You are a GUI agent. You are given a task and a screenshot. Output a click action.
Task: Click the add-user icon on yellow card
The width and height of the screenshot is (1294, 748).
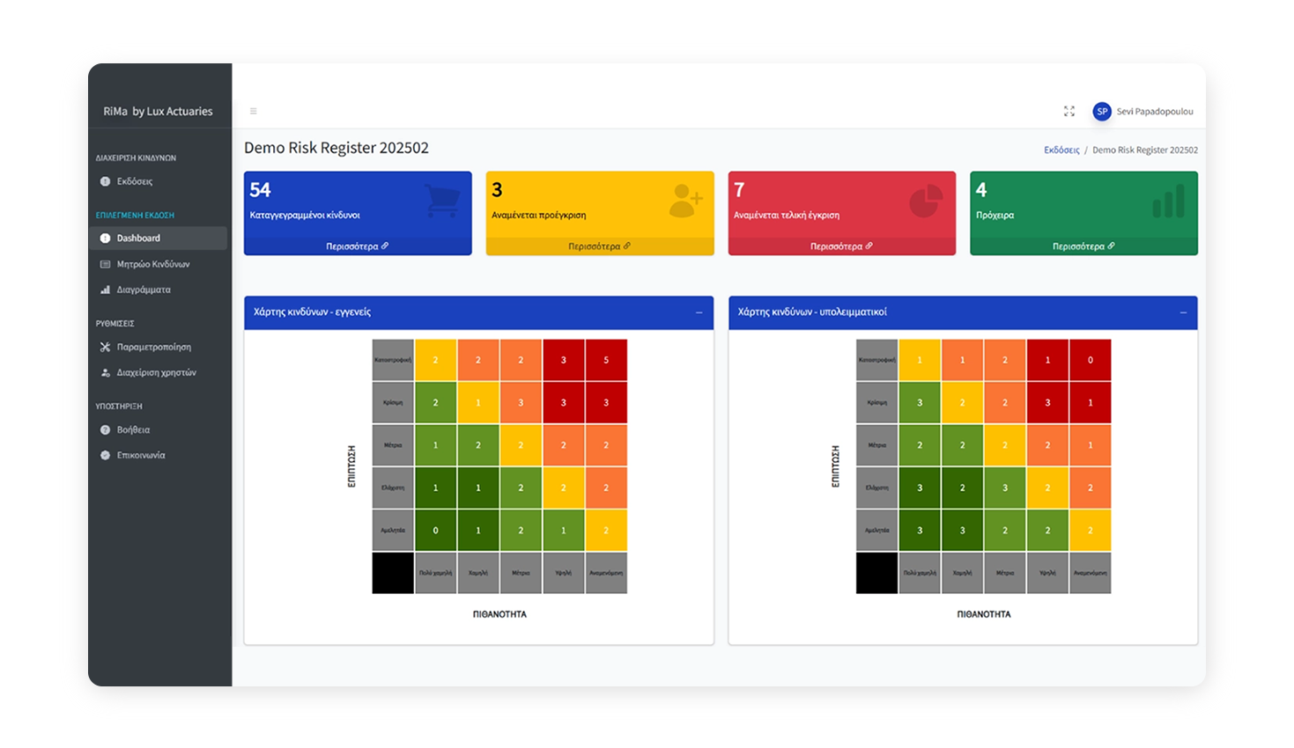coord(685,201)
